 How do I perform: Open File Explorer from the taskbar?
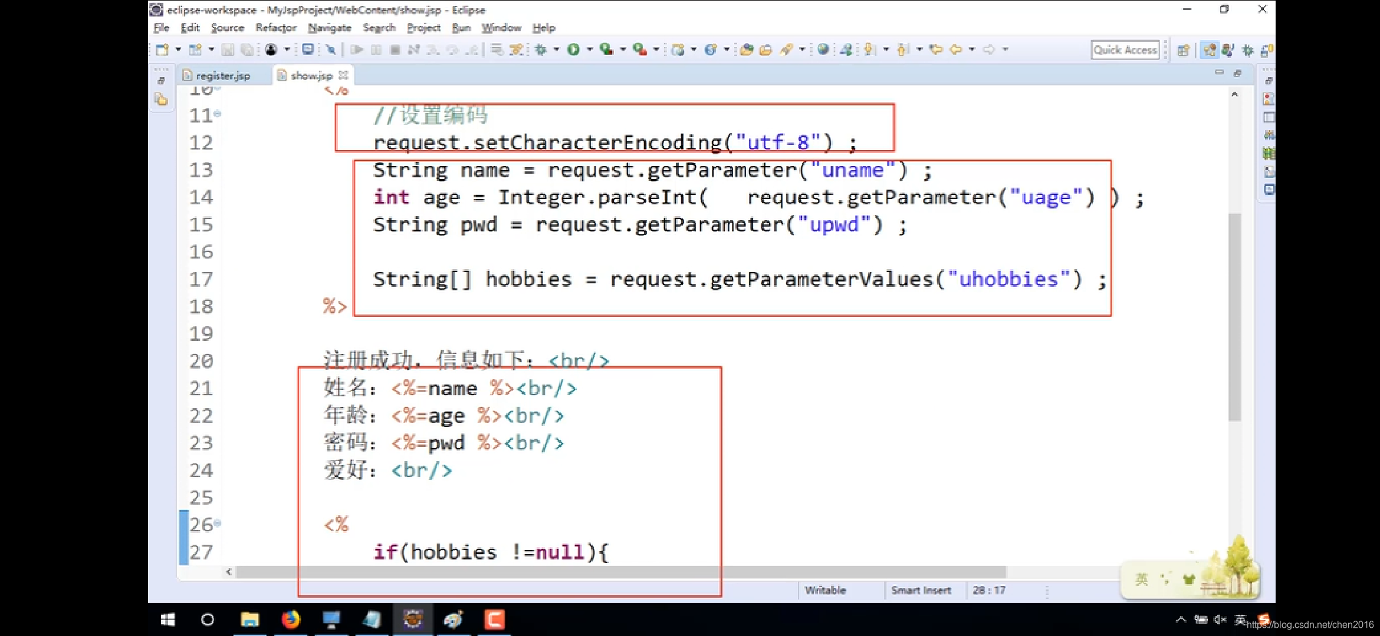tap(249, 620)
